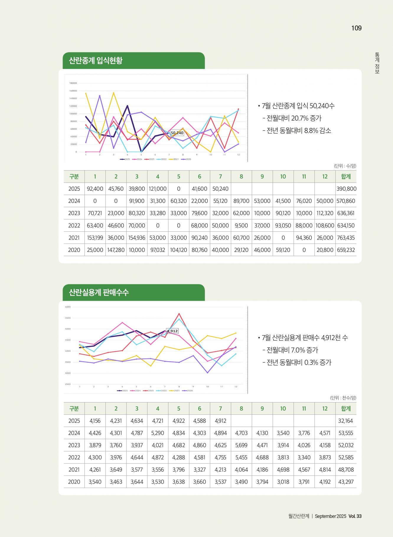Select the 2022 legend entry in the top chart
Viewport: 393px width, 537px height.
[x=162, y=159]
